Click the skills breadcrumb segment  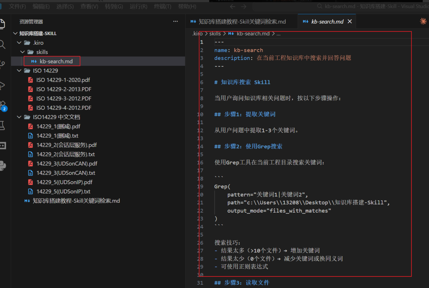(x=215, y=34)
